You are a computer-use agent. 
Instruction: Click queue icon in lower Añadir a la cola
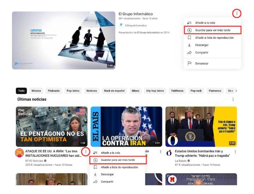[95, 153]
